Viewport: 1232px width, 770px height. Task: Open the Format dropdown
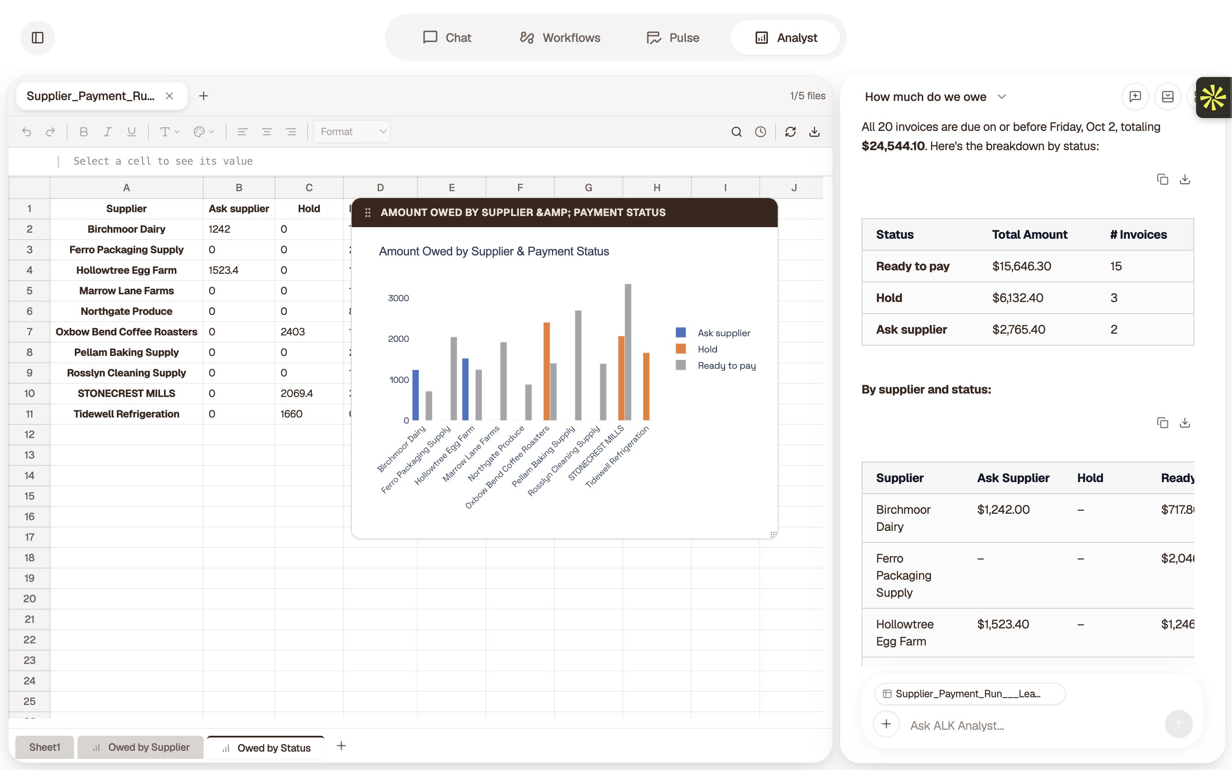click(x=352, y=132)
